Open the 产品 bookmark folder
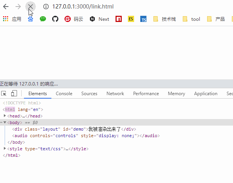This screenshot has height=183, width=233. click(x=216, y=19)
